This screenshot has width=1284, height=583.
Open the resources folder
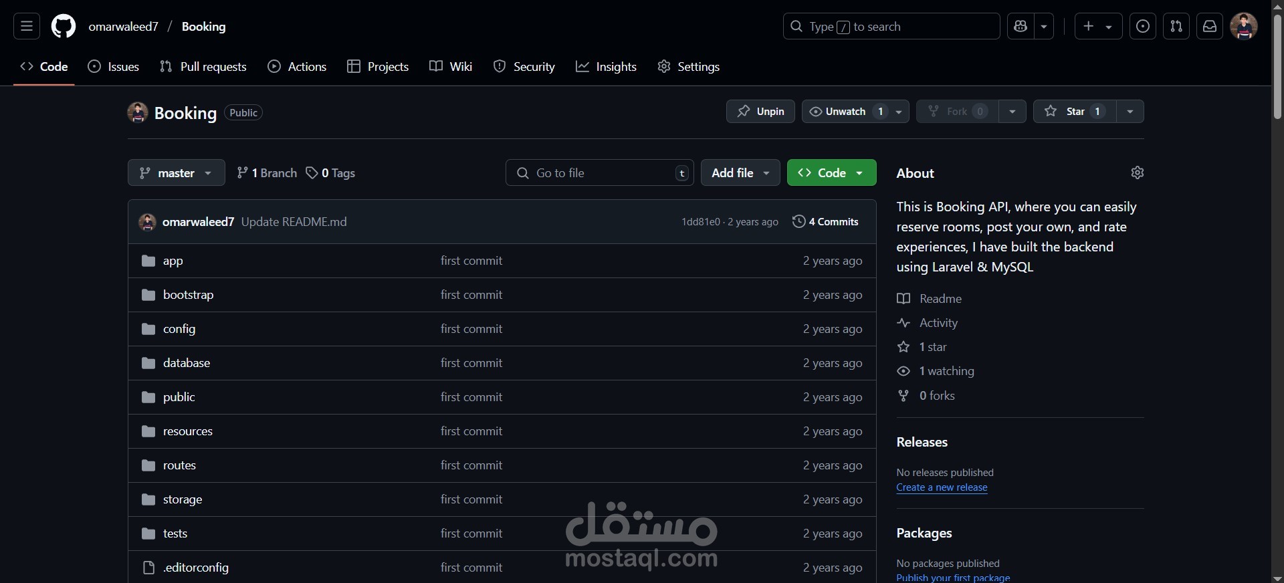pyautogui.click(x=187, y=431)
